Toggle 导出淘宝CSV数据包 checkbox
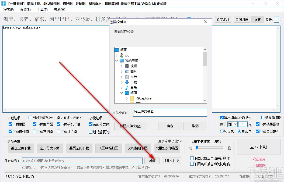284x182 pixels. (222, 118)
